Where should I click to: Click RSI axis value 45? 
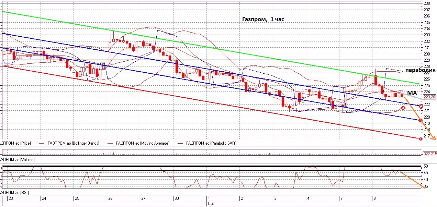(x=426, y=173)
